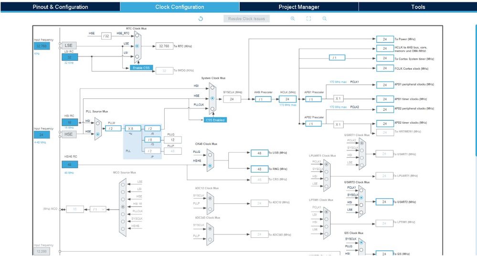Select SYSCLK in I2S Clock Mux

[361, 243]
